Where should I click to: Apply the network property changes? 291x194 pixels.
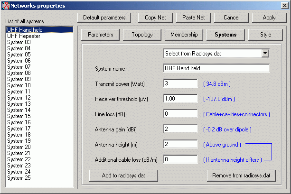269,18
